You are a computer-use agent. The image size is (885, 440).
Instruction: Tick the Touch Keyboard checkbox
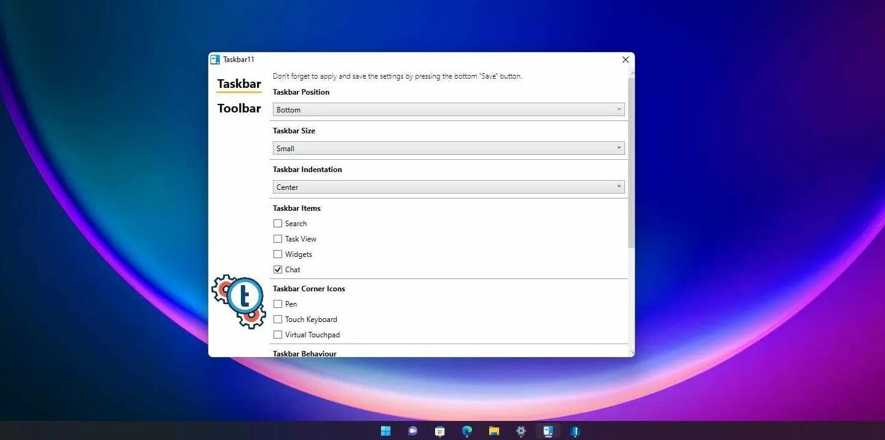click(278, 320)
